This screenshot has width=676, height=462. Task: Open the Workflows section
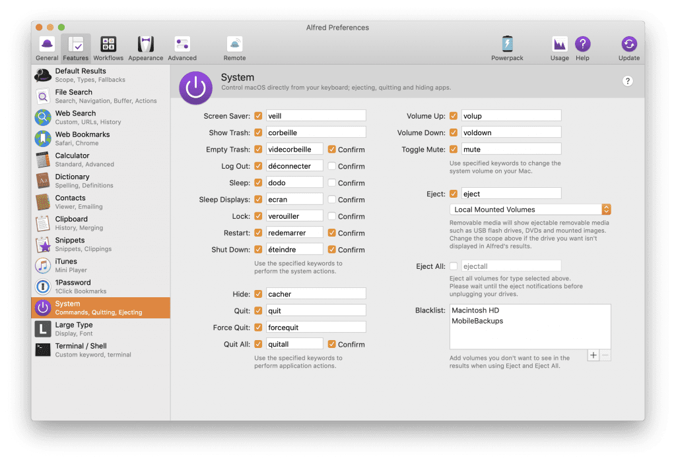click(x=108, y=48)
